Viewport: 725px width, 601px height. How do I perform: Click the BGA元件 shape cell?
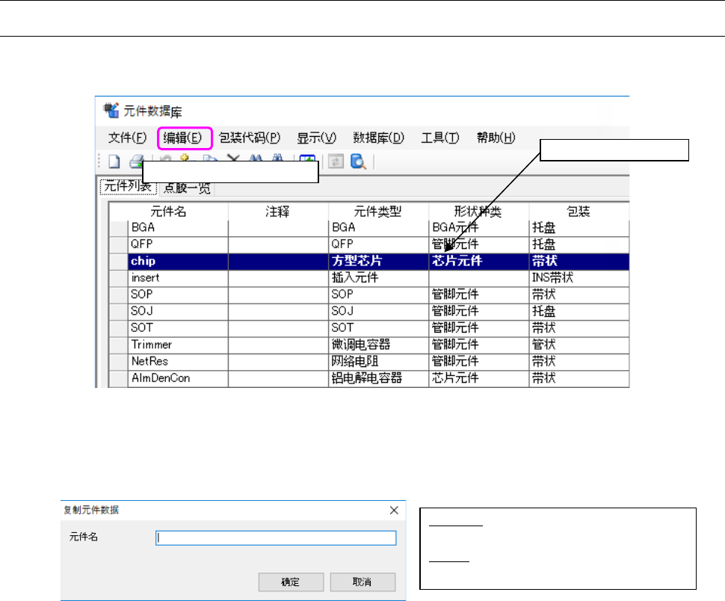point(478,228)
